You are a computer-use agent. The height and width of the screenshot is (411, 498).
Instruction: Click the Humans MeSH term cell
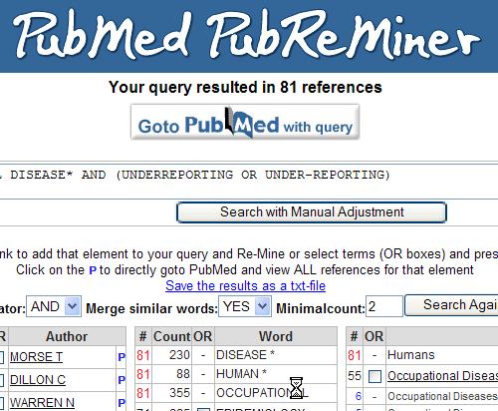pos(411,355)
